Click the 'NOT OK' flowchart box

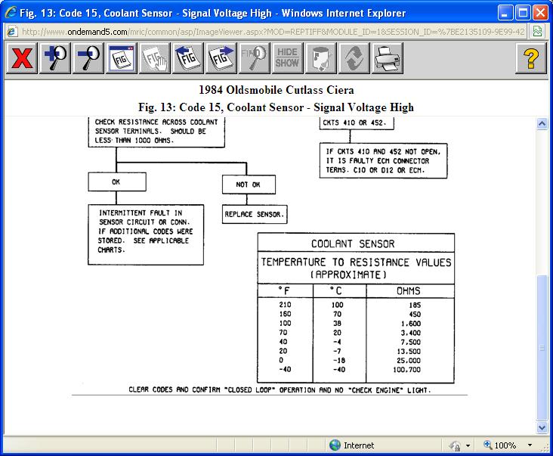(x=249, y=185)
